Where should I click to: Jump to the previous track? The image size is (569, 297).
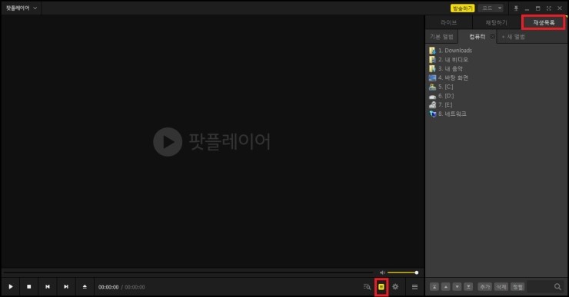click(x=48, y=286)
